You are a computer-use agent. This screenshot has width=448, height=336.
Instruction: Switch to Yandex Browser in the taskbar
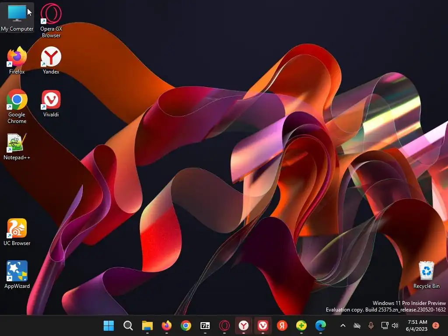pyautogui.click(x=243, y=325)
